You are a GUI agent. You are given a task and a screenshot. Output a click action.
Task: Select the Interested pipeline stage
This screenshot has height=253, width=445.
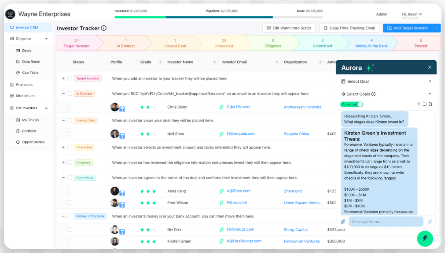[x=224, y=43]
